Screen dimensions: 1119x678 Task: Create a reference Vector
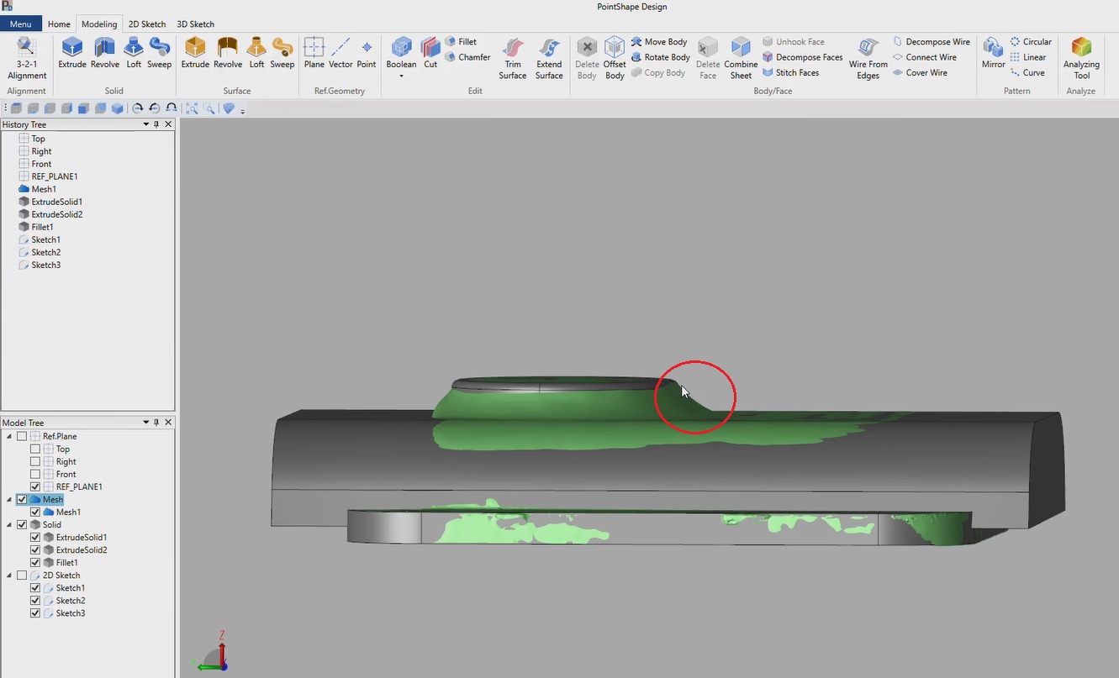(340, 53)
